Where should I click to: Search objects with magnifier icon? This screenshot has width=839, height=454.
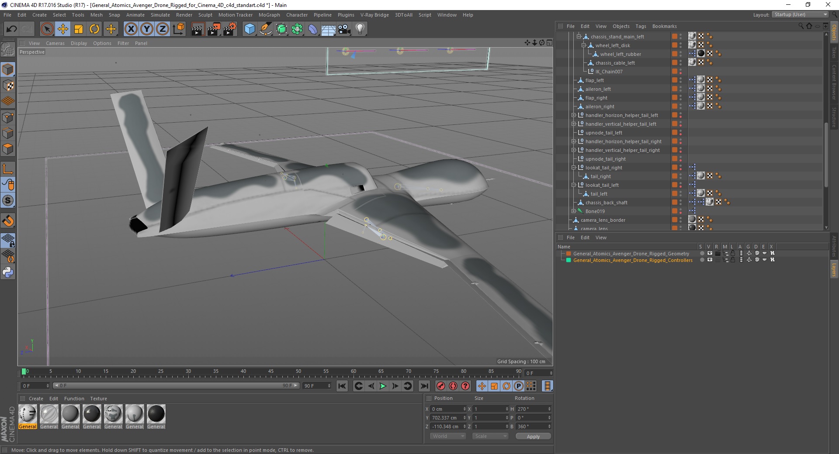[801, 26]
